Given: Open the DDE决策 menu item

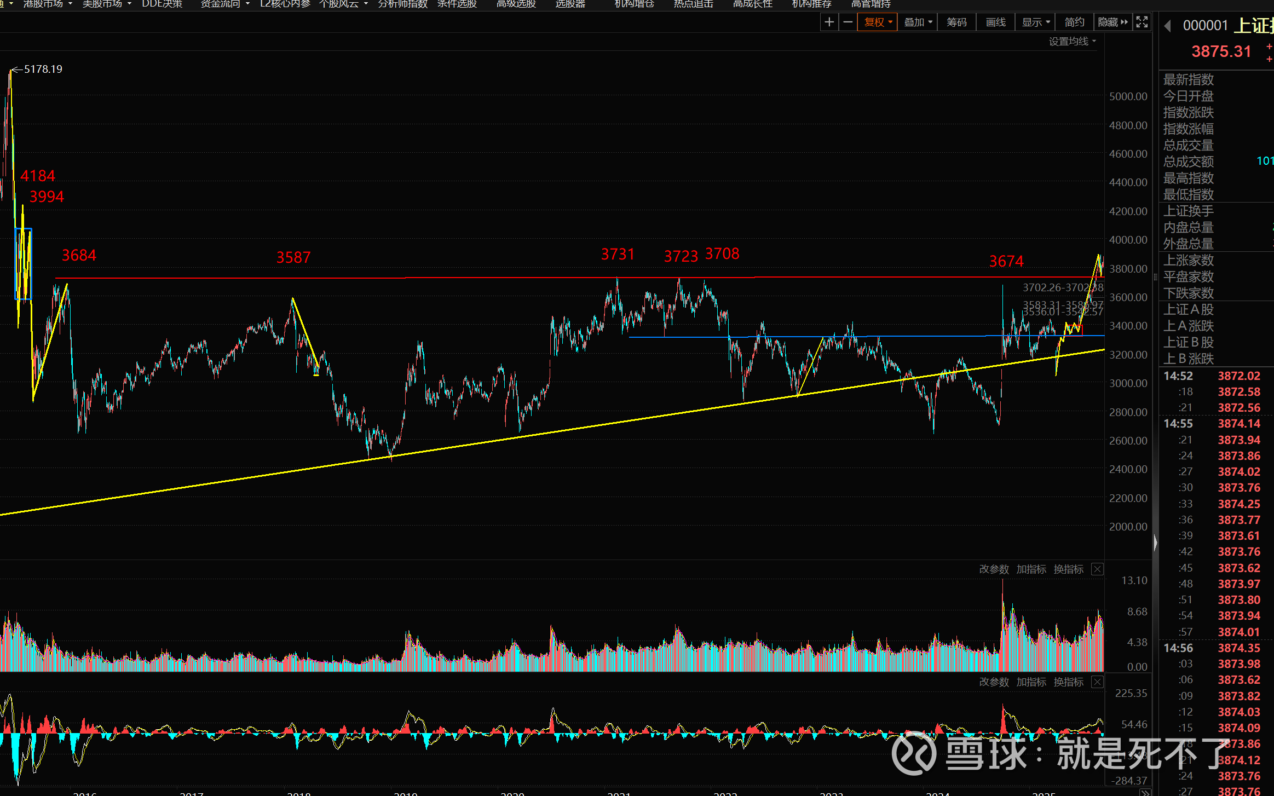Looking at the screenshot, I should (162, 4).
